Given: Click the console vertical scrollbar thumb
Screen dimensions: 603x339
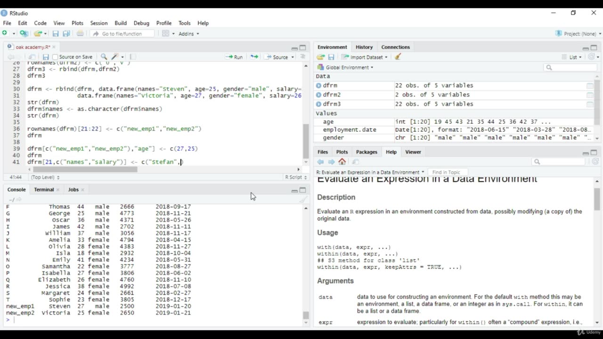Looking at the screenshot, I should (306, 315).
